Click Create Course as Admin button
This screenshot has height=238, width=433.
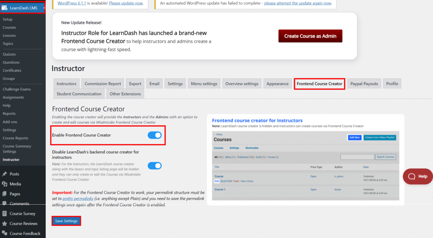[310, 36]
